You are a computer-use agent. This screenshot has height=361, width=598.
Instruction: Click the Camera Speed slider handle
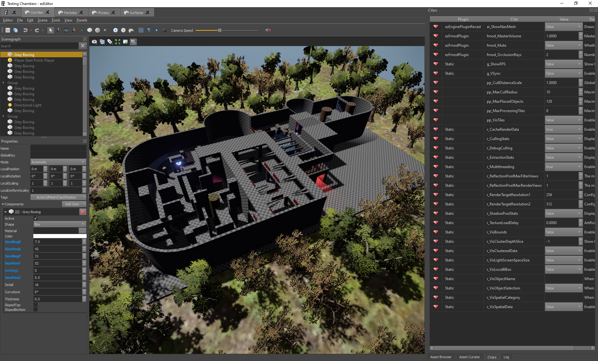click(220, 30)
